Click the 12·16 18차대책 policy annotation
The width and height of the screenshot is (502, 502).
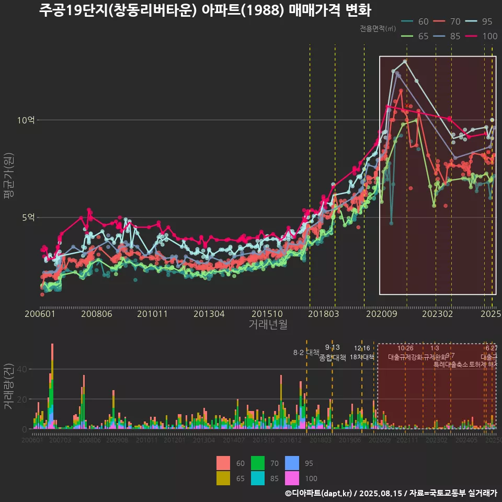click(362, 352)
